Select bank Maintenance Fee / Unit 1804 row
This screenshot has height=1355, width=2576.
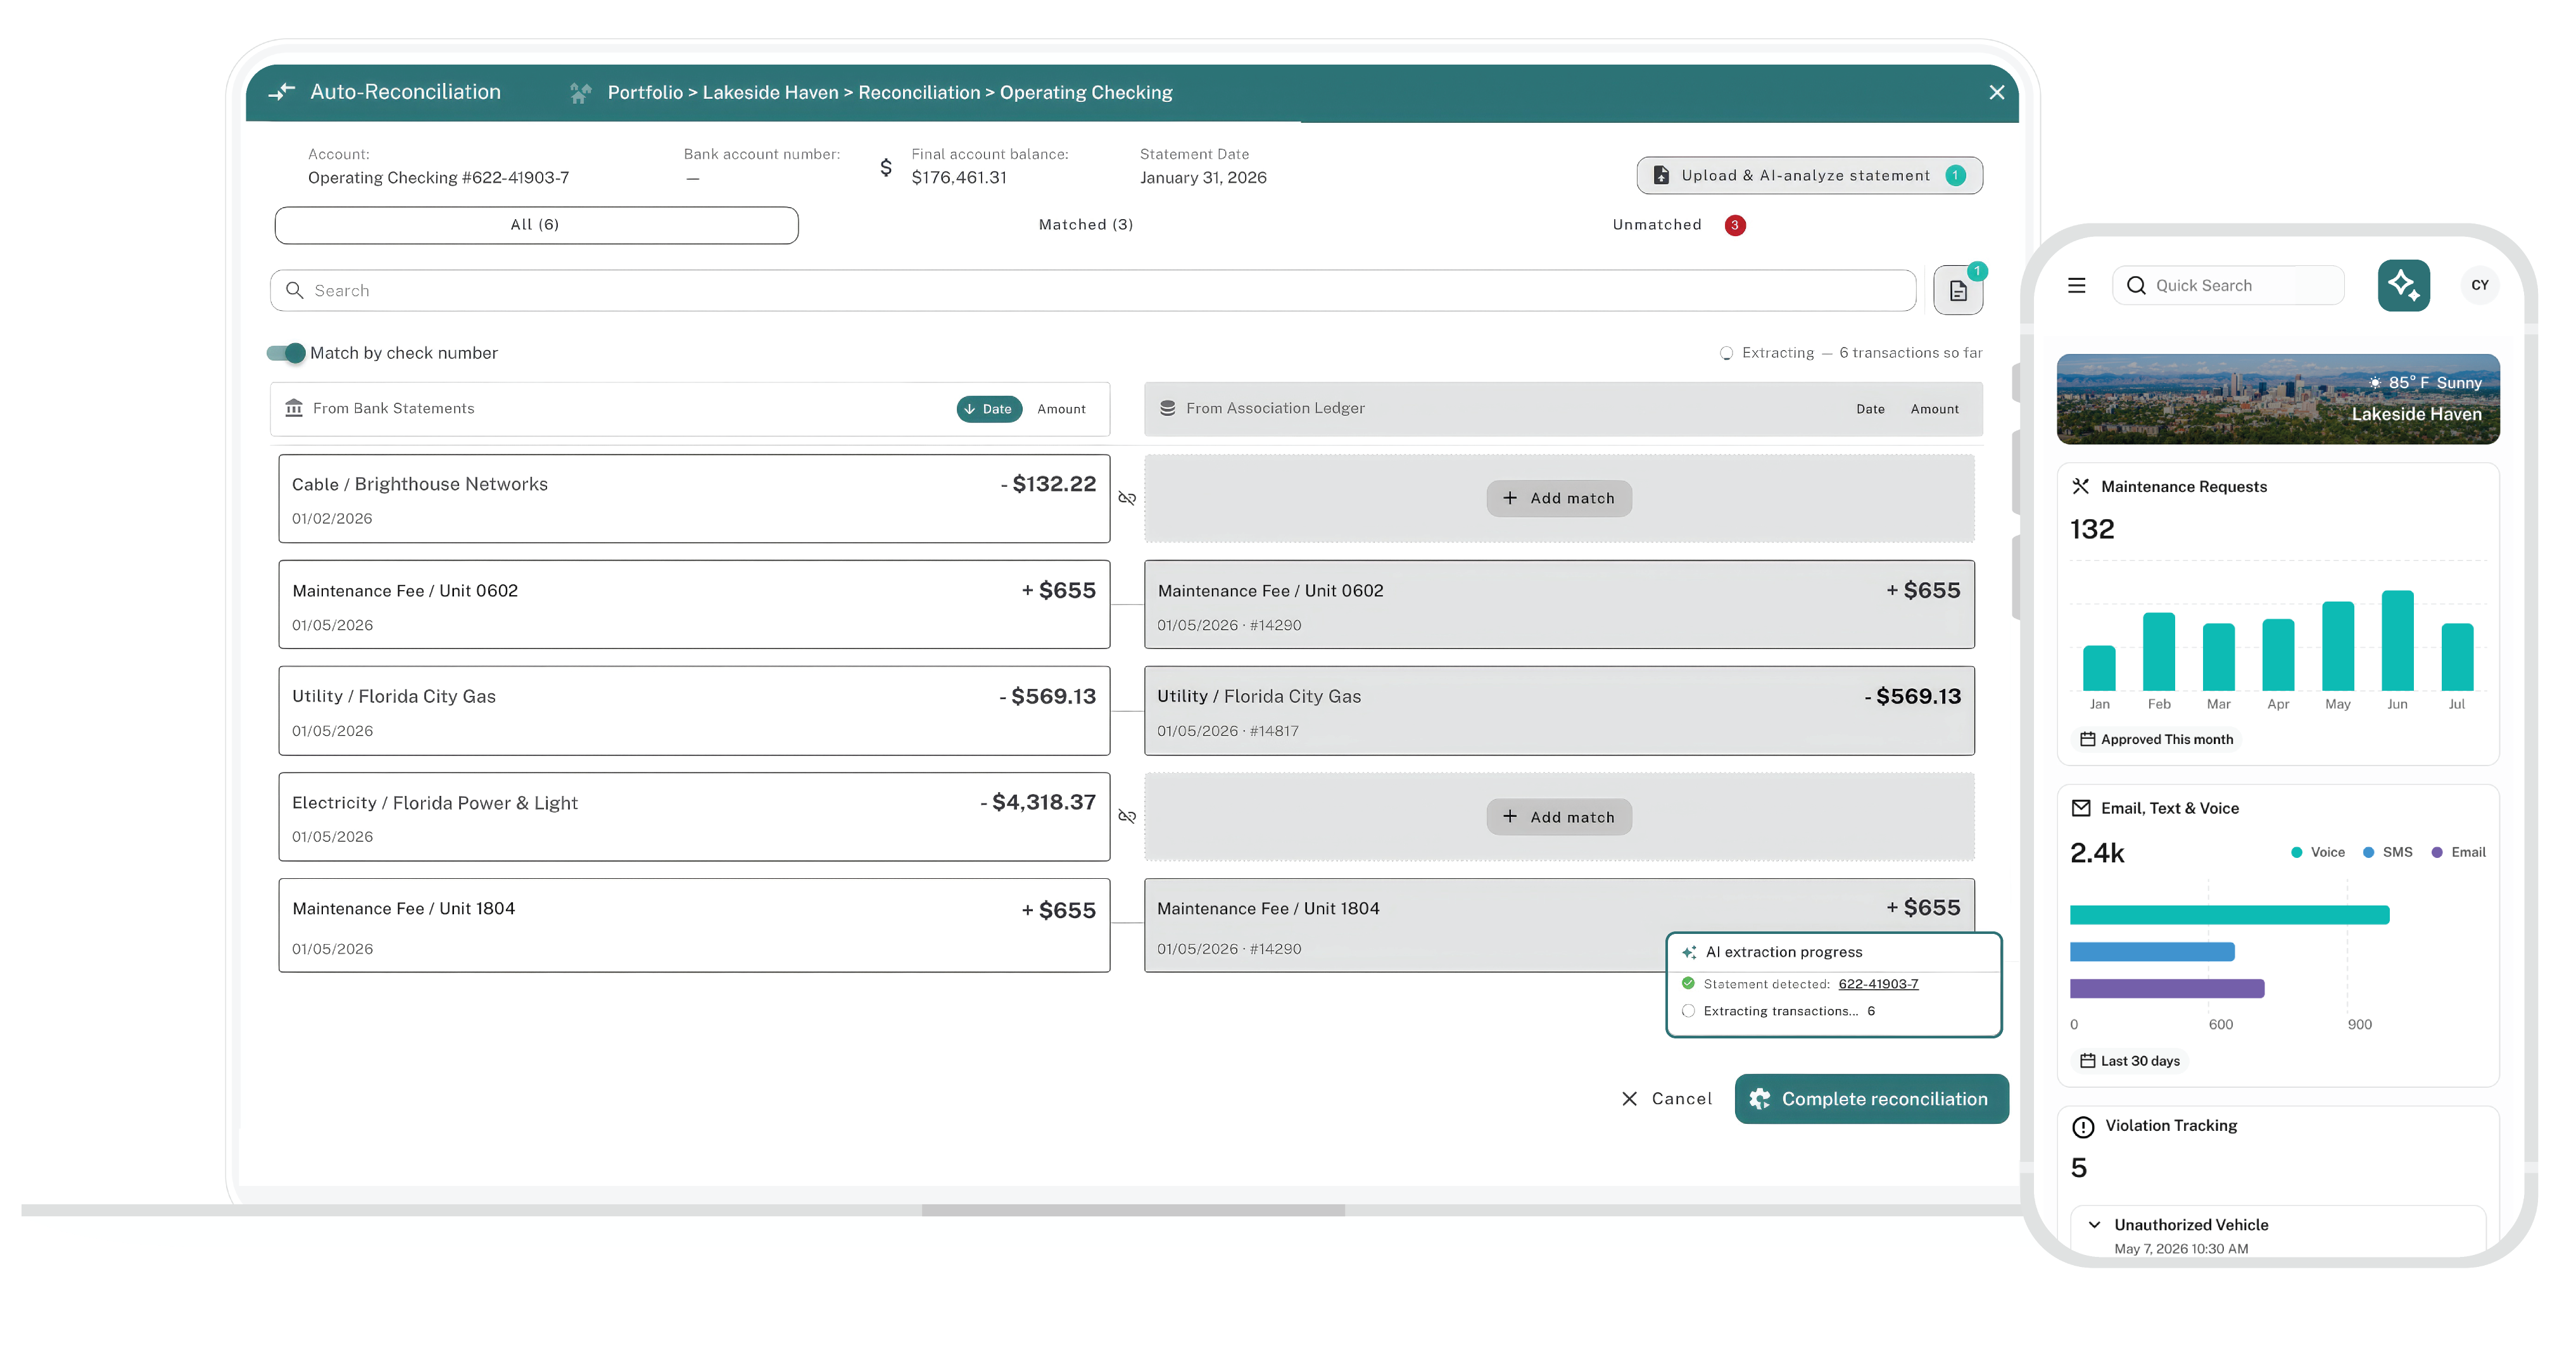pyautogui.click(x=694, y=926)
